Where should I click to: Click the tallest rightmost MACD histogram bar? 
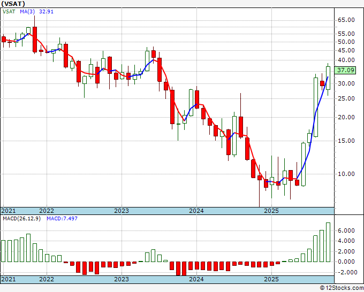click(328, 242)
